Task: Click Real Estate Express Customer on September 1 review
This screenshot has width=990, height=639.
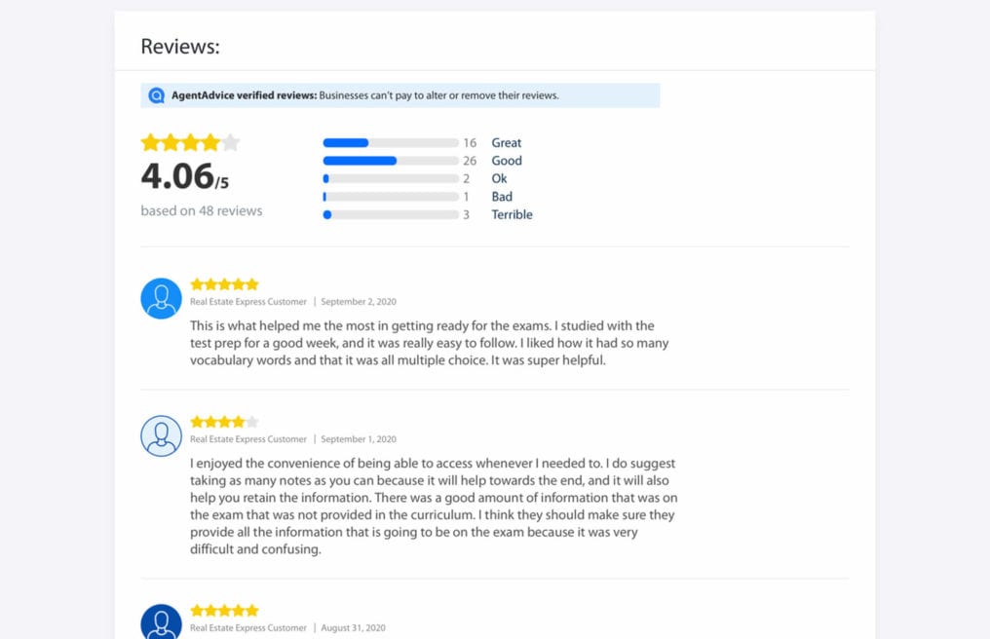Action: pos(248,439)
